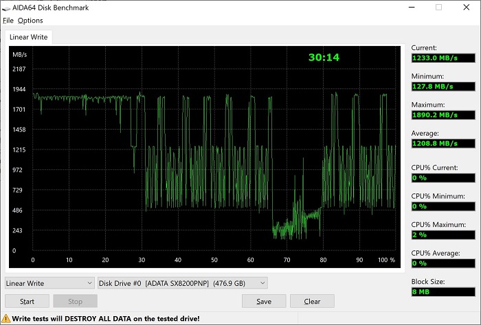Click the CPU% Minimum value field
The image size is (481, 325).
(x=443, y=206)
